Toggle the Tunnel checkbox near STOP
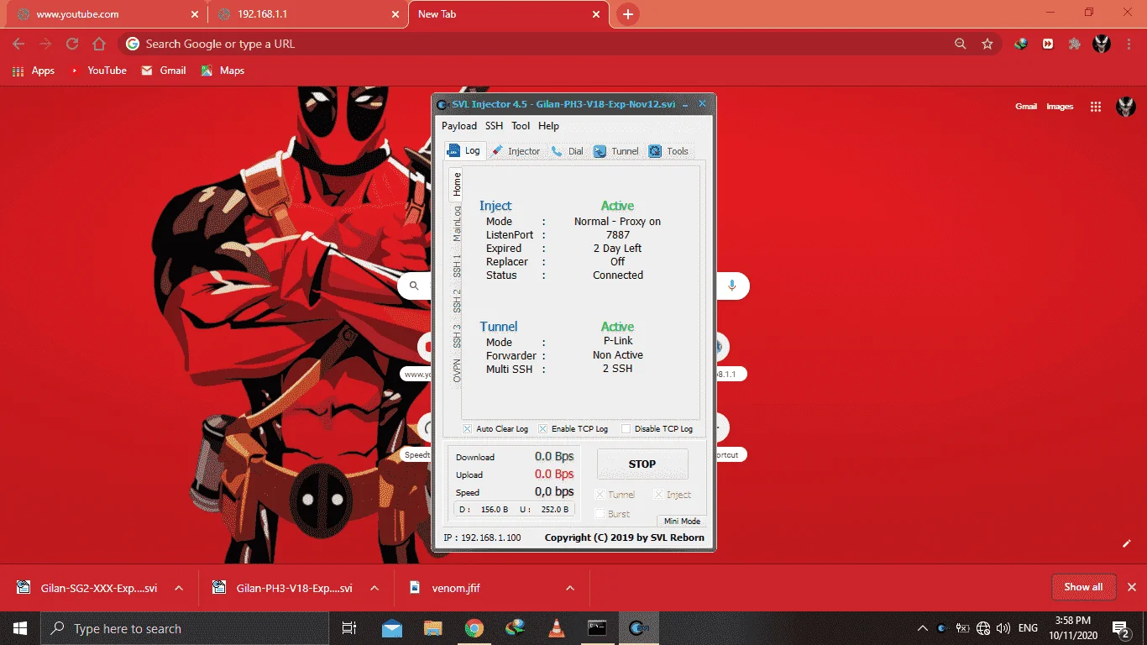This screenshot has height=645, width=1147. [600, 495]
